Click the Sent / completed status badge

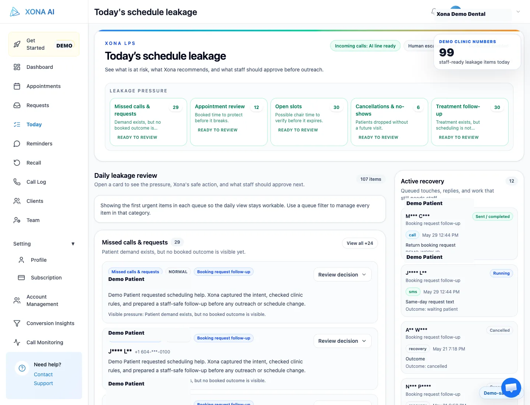tap(492, 216)
